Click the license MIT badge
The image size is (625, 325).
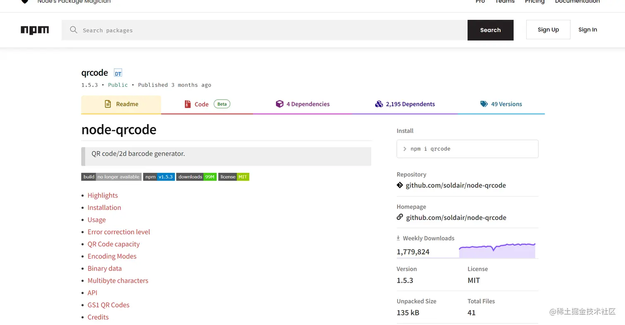point(234,177)
